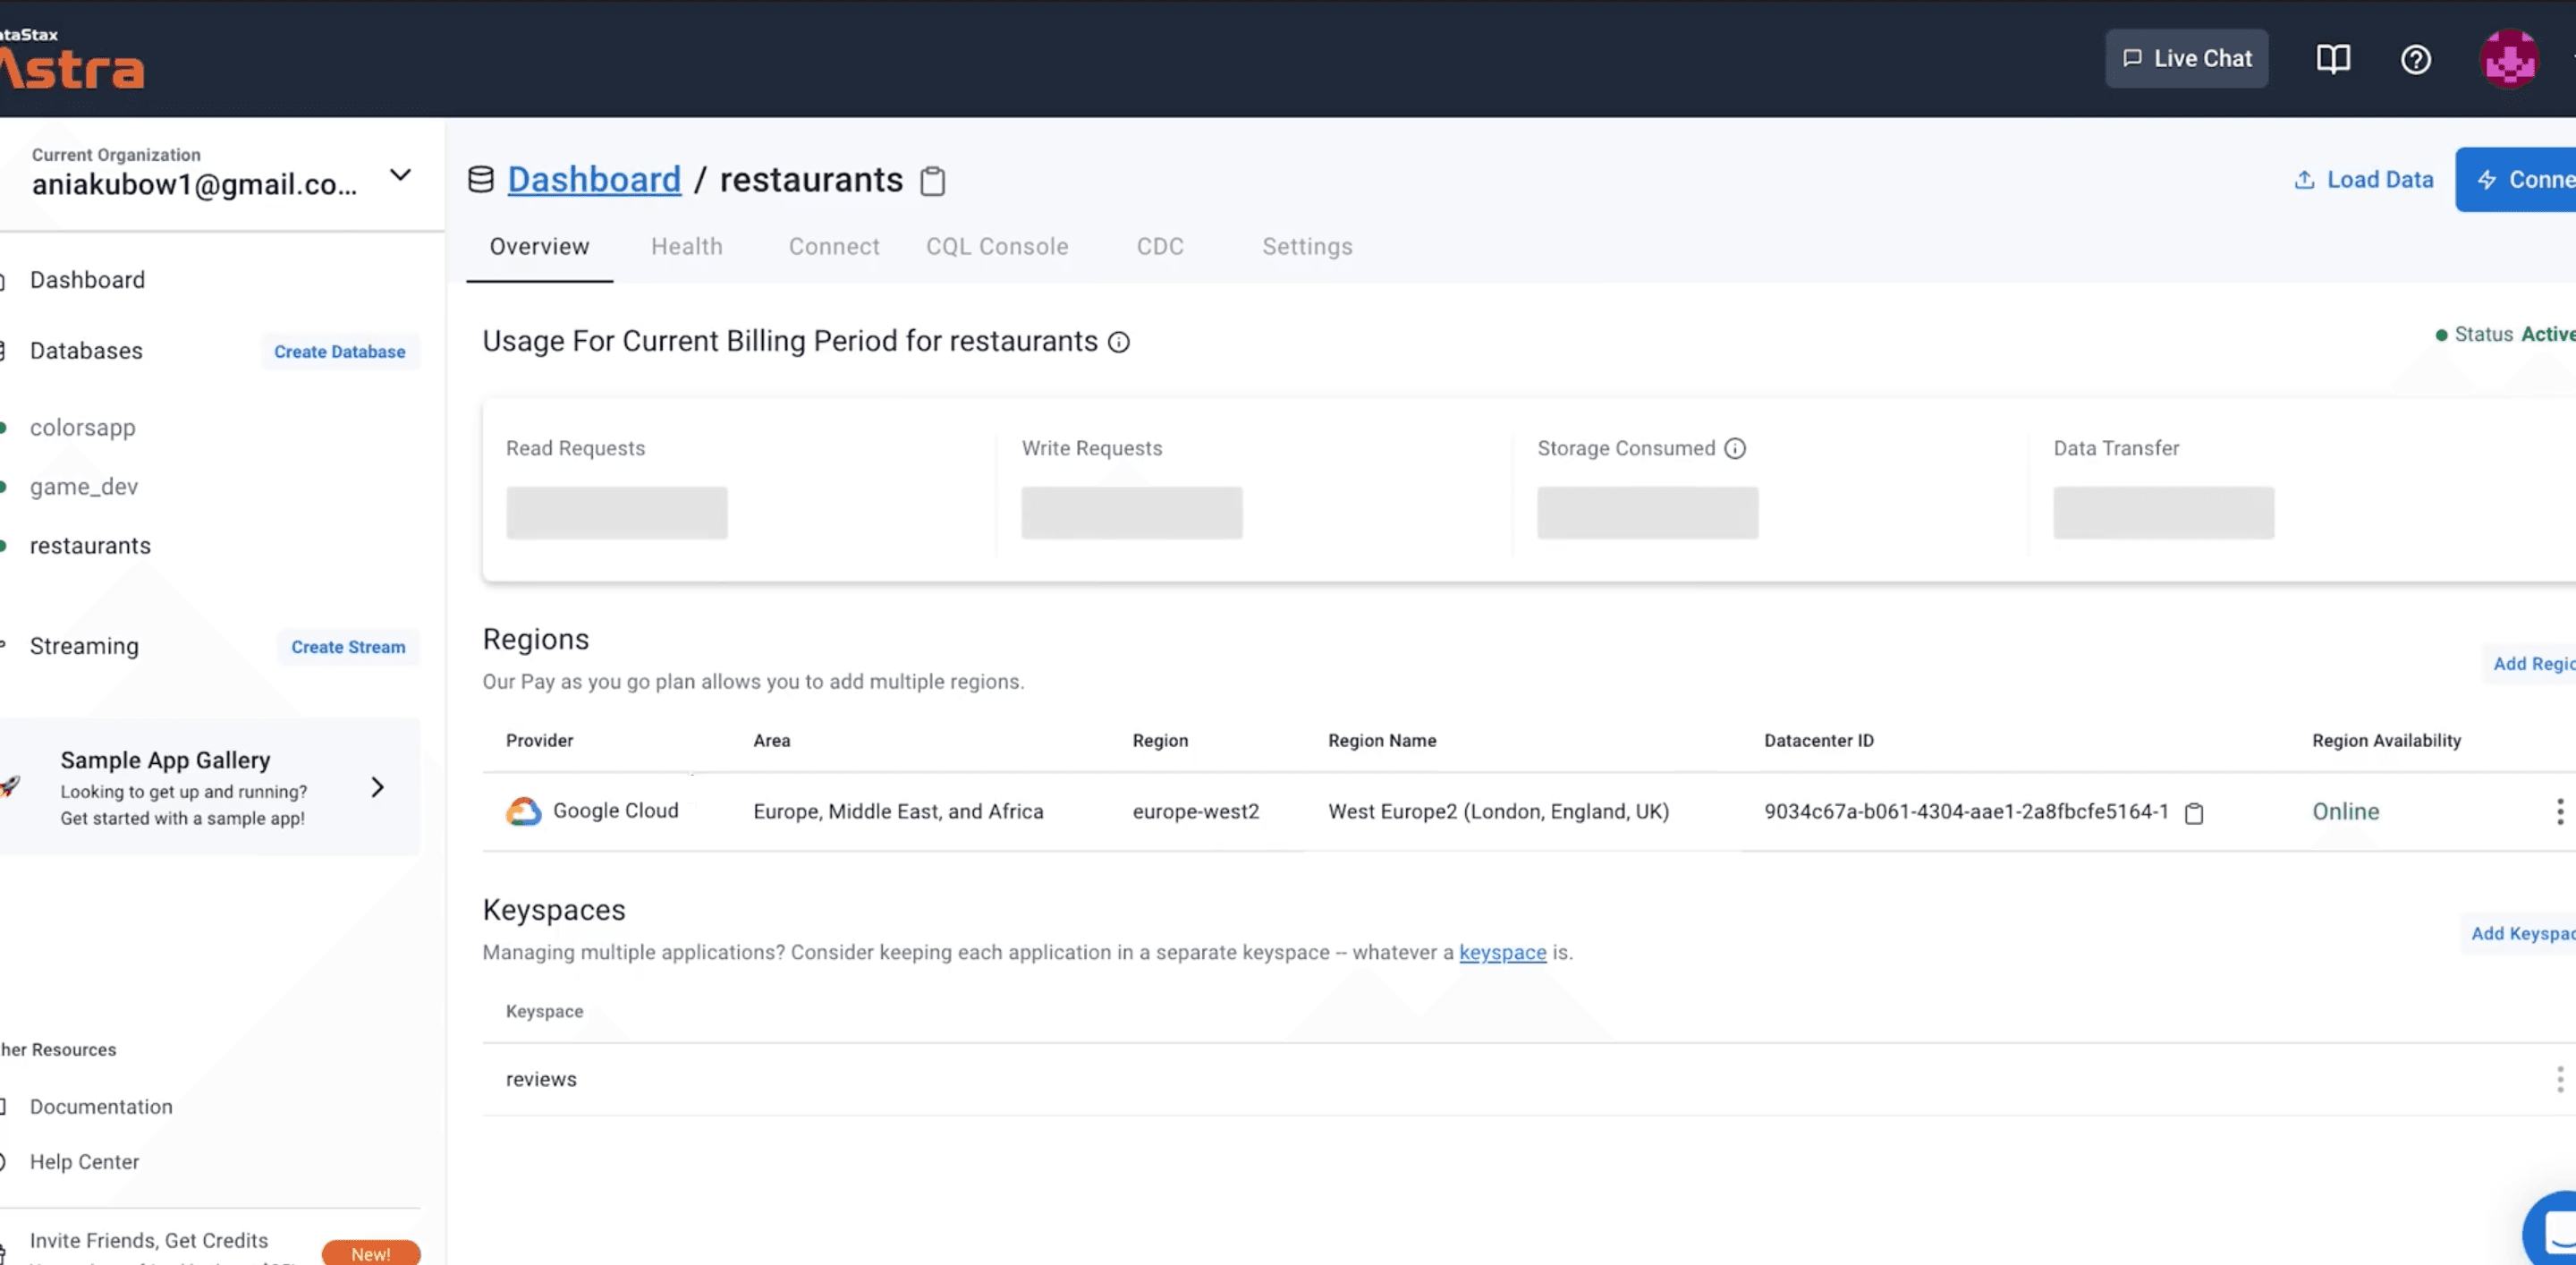The width and height of the screenshot is (2576, 1265).
Task: Click info icon next to Storage Consumed
Action: point(1735,448)
